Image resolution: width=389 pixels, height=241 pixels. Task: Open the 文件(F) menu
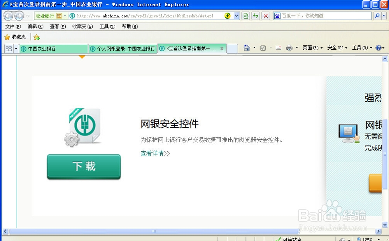(13, 26)
